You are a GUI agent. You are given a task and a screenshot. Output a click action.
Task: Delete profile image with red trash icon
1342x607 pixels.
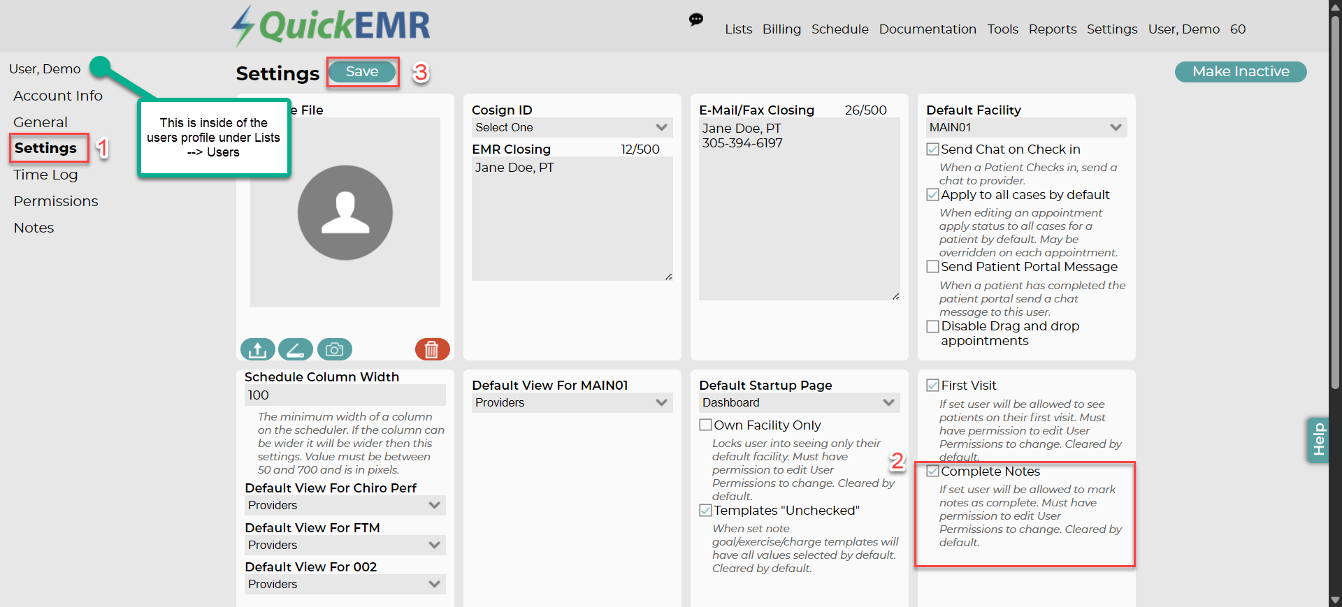coord(432,349)
